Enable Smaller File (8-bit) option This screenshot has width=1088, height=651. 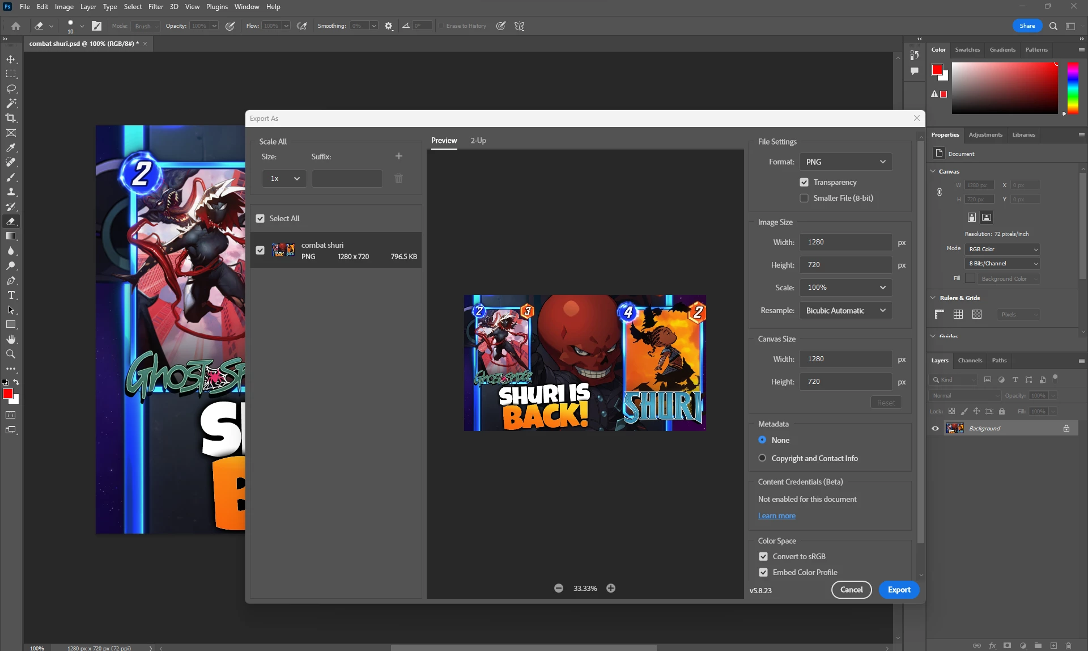tap(804, 198)
